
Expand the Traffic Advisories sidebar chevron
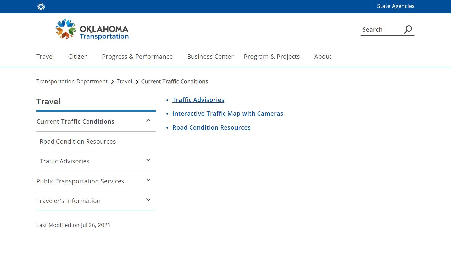tap(148, 160)
